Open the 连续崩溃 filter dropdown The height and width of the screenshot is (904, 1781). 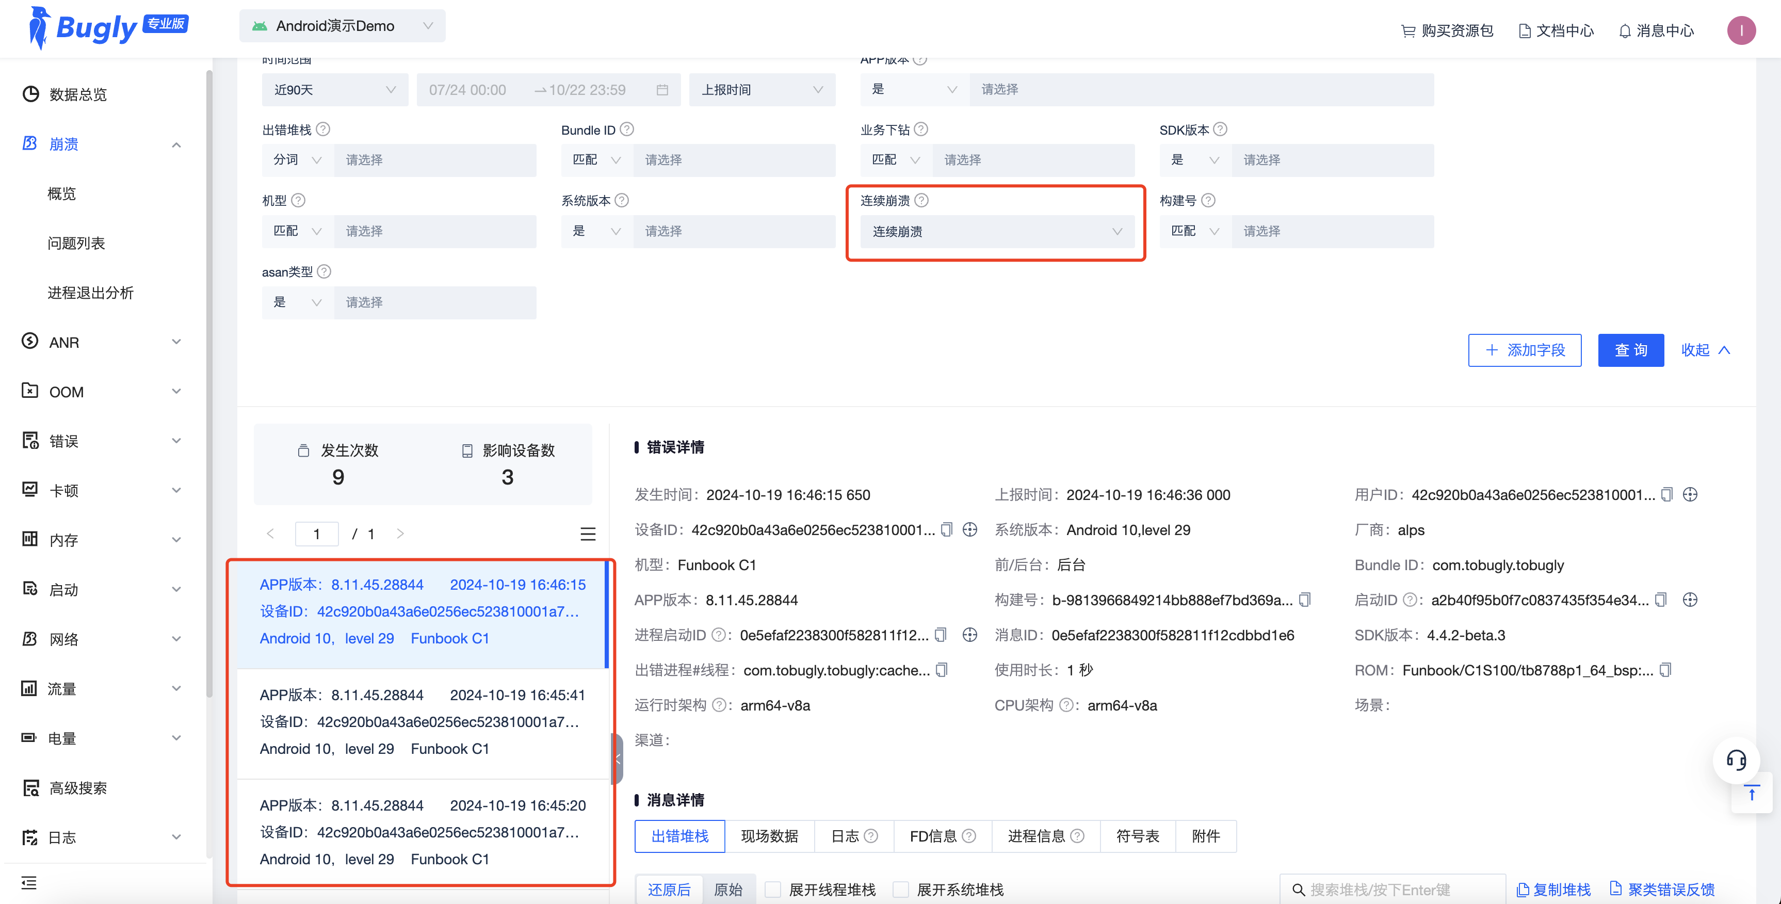pyautogui.click(x=997, y=232)
